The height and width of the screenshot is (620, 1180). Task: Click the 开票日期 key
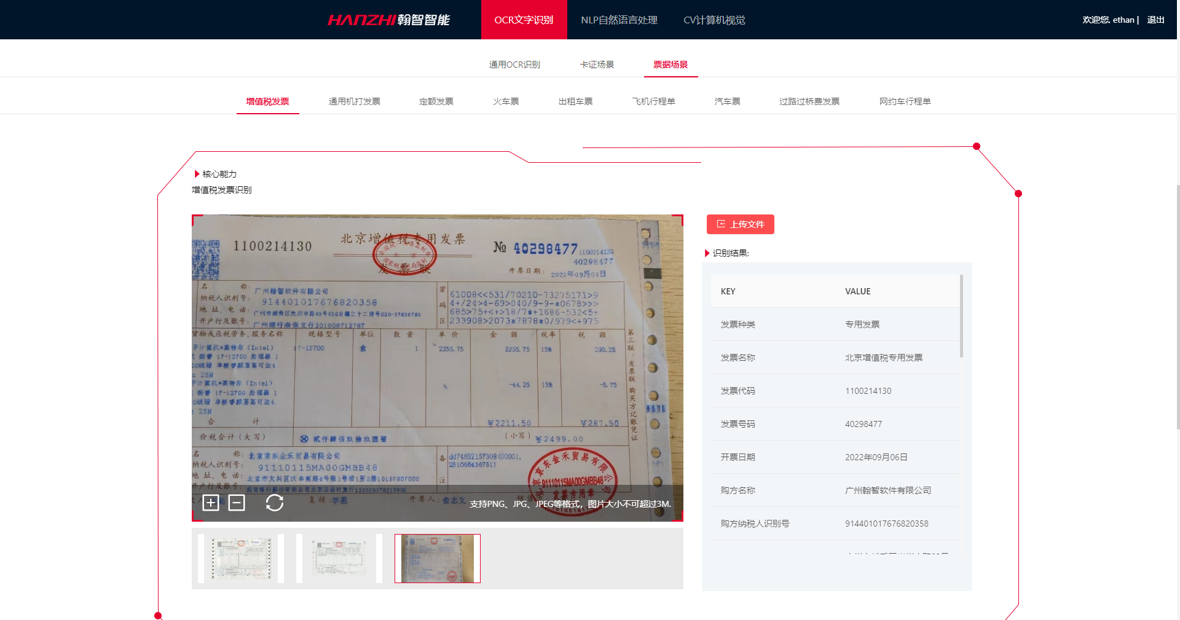point(738,457)
